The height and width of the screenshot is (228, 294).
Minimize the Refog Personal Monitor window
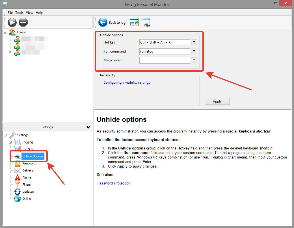268,3
